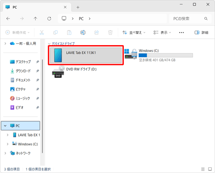
Task: Expand the ネットワーク tree node
Action: point(5,153)
